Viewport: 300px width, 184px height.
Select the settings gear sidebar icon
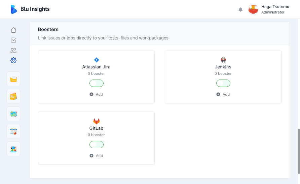tap(13, 60)
